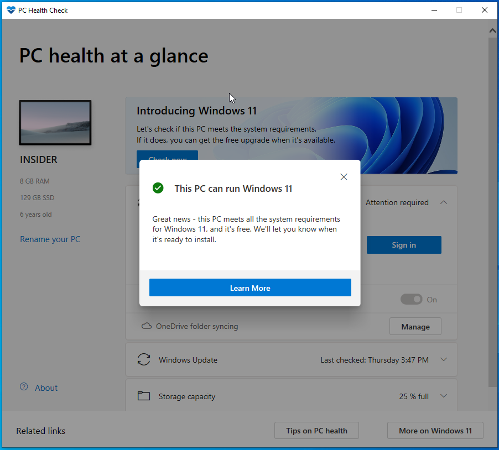Screen dimensions: 499x450
Task: Click the PC Health Check heart icon
Action: tap(11, 10)
